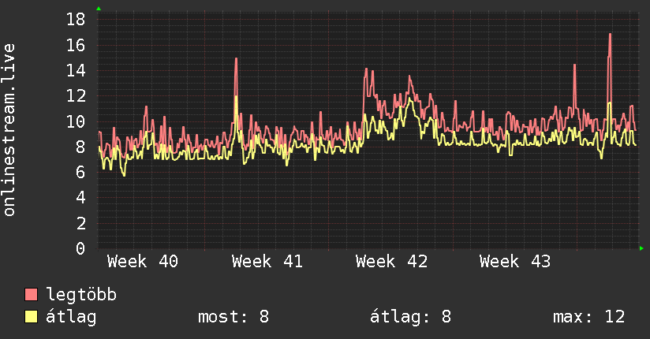Click the átlag: 8 statistic value

[x=410, y=317]
